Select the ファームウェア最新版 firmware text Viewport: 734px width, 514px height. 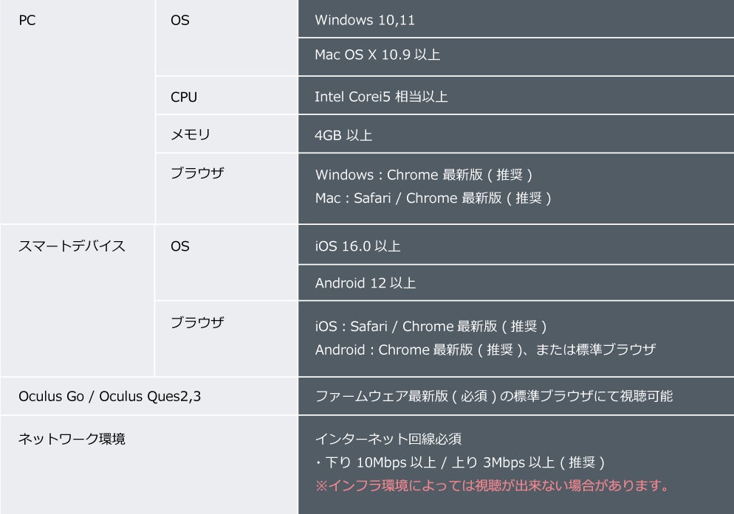493,397
